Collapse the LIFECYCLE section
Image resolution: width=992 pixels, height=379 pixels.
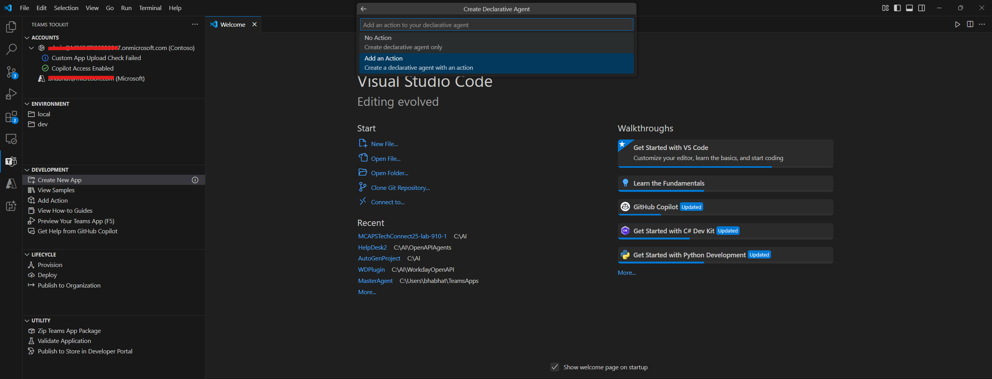tap(27, 255)
